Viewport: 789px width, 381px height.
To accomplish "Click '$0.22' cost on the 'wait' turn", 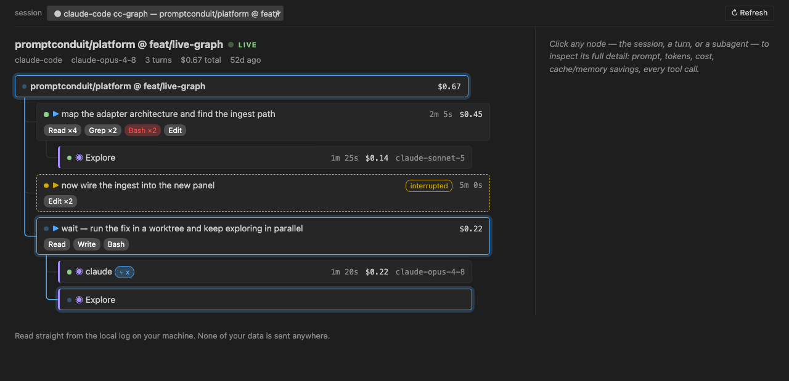I will [471, 228].
